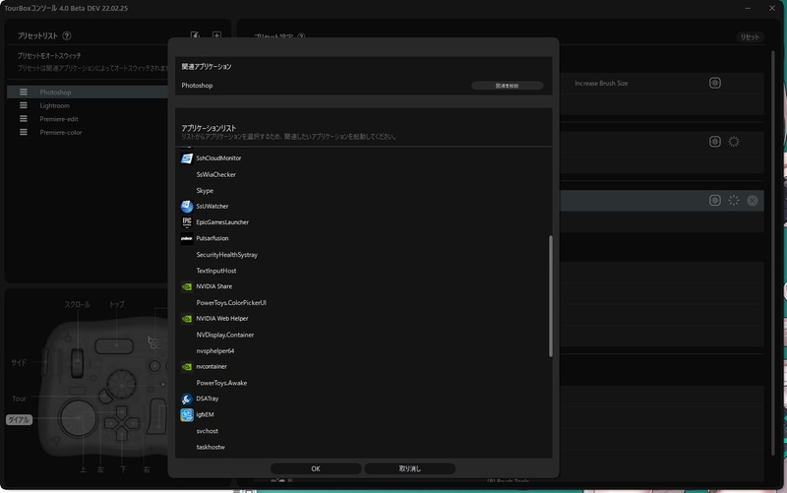
Task: Choose TextInputHost from application list
Action: pos(215,271)
